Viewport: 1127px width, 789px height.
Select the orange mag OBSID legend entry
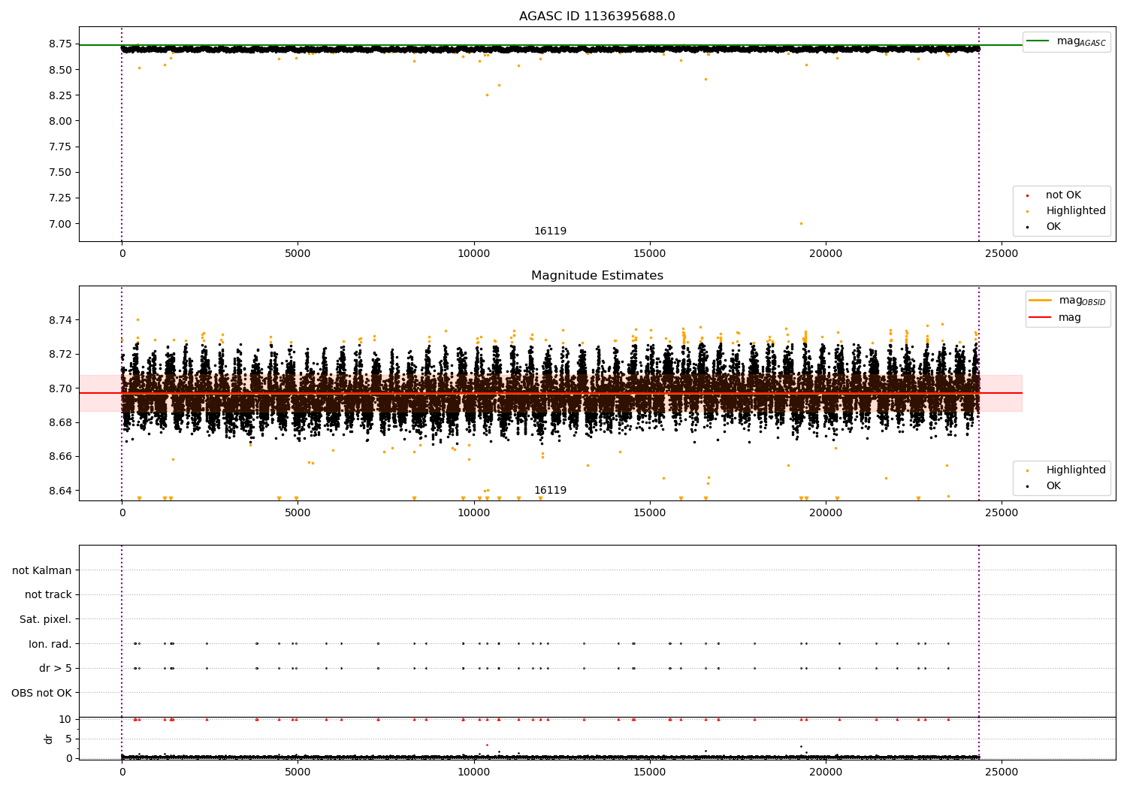pos(1067,301)
